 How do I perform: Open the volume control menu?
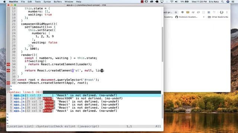click(x=176, y=1)
